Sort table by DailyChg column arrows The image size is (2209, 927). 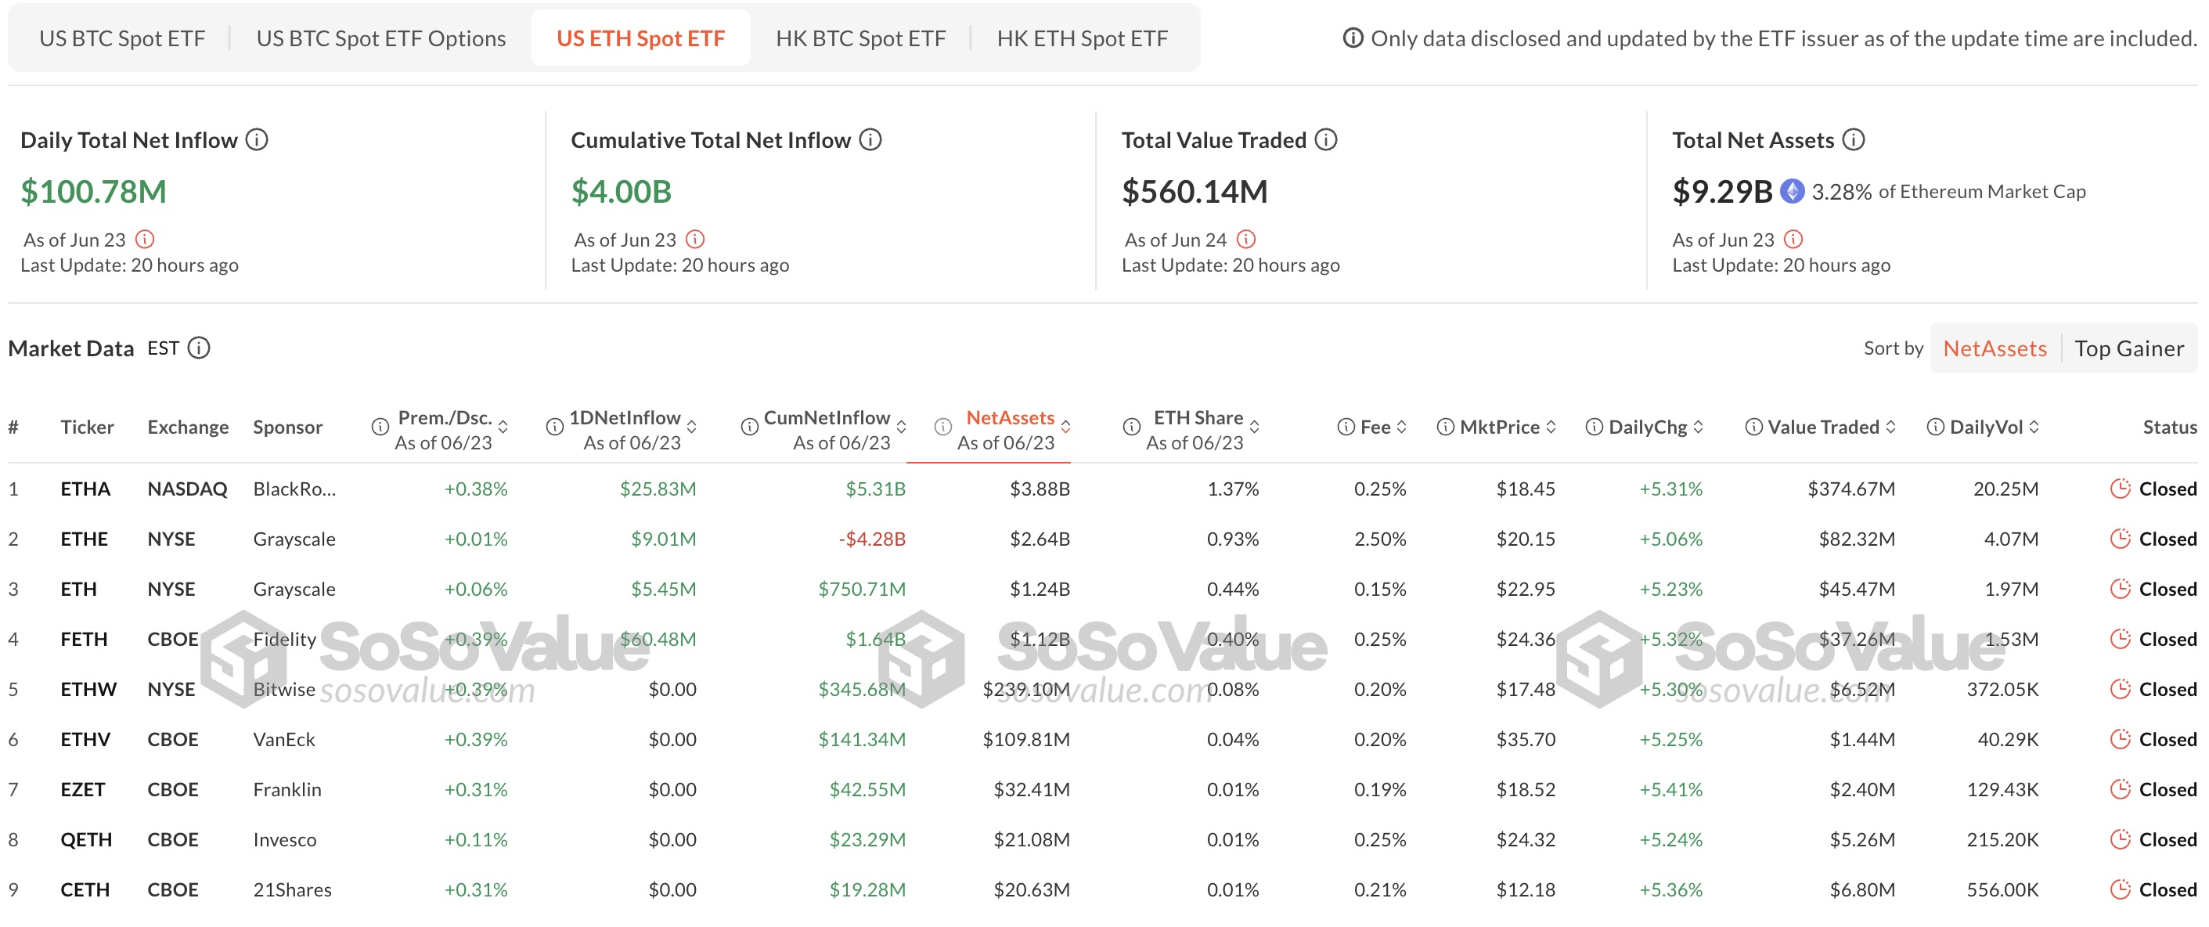click(1699, 427)
